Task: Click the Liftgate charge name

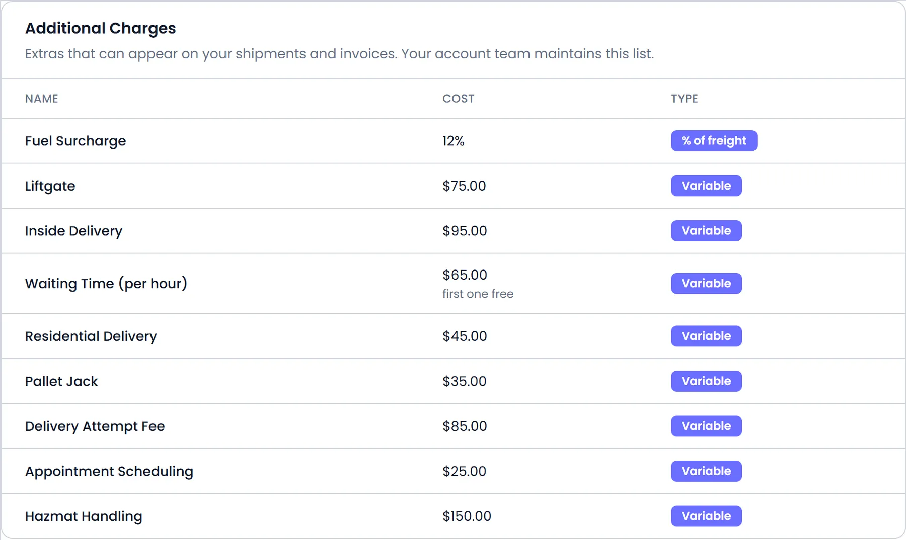Action: 50,186
